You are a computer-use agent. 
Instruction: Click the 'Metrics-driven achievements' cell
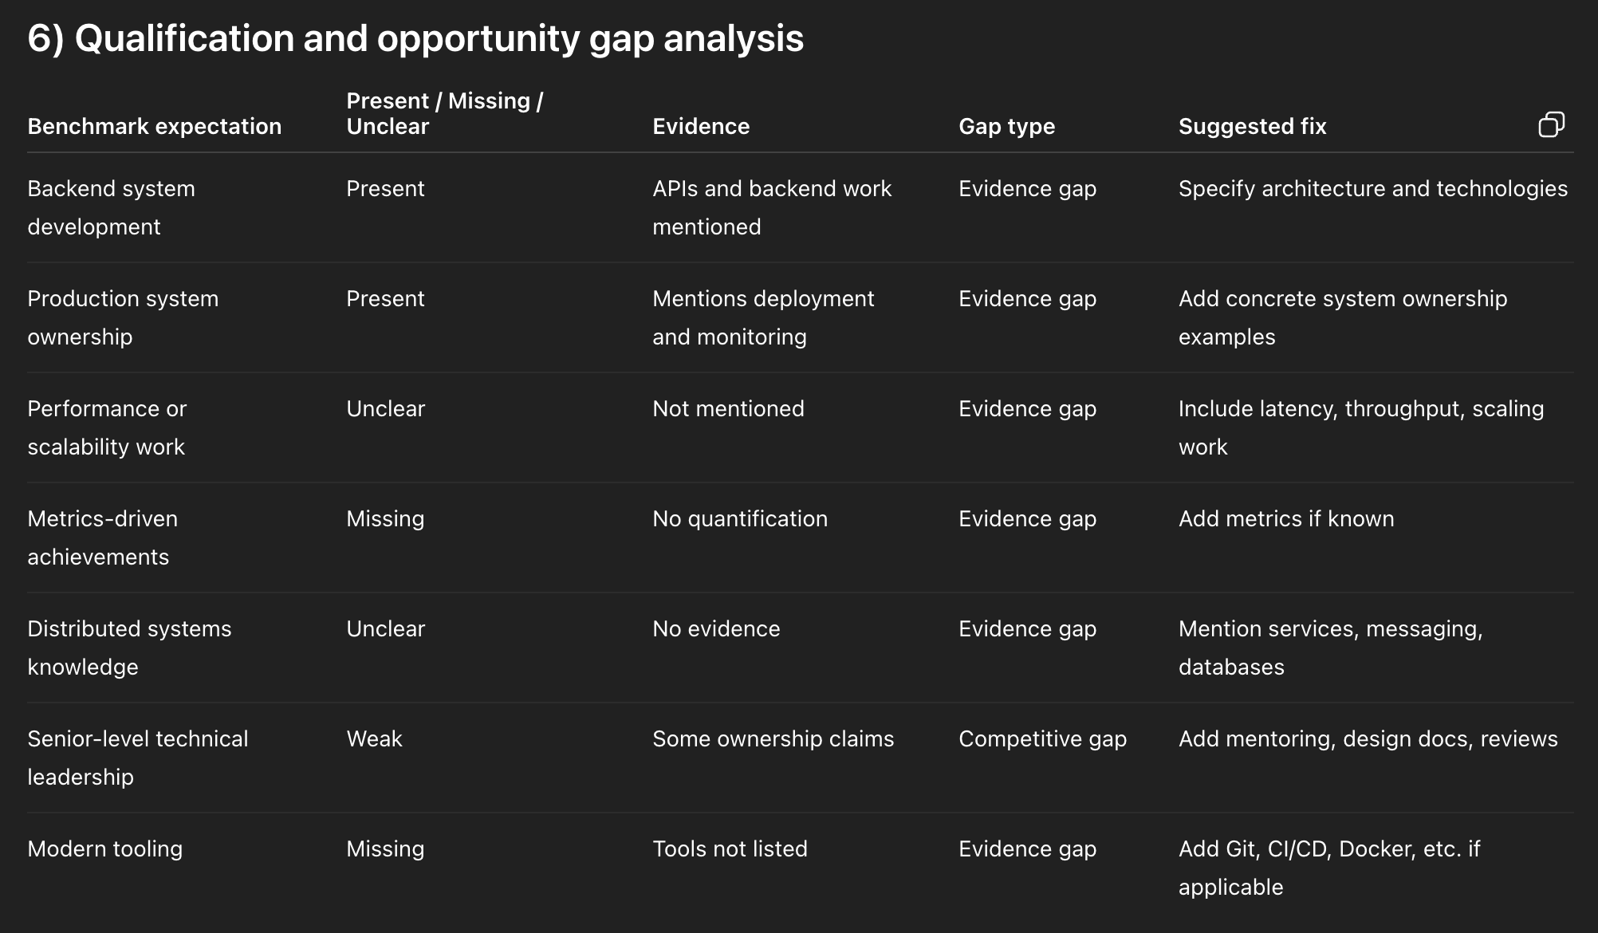point(102,537)
